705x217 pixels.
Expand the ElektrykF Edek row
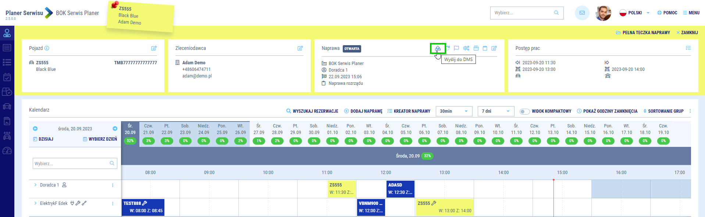pos(35,203)
